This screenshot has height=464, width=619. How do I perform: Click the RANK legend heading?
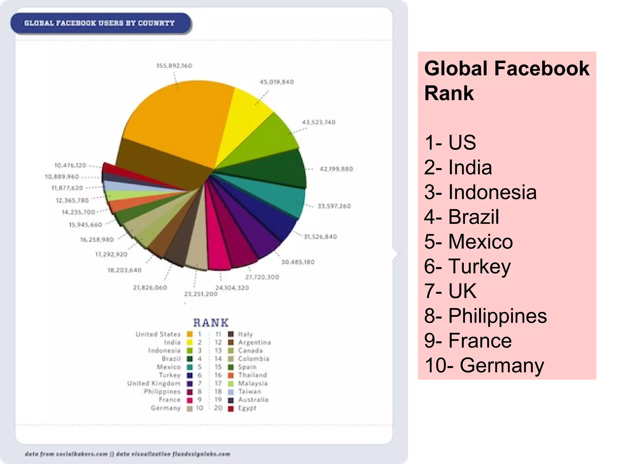coord(211,323)
